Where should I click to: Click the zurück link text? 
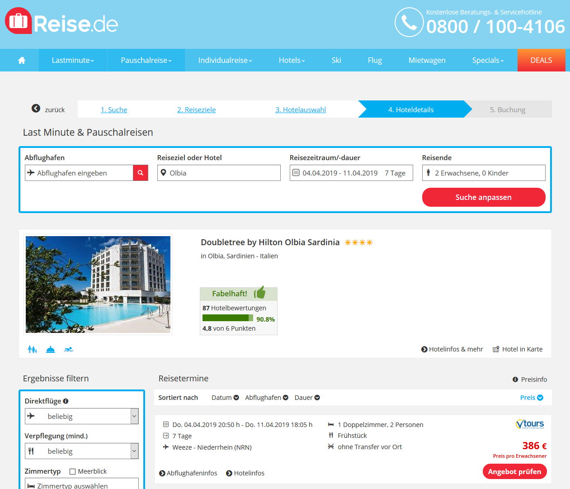[x=55, y=110]
